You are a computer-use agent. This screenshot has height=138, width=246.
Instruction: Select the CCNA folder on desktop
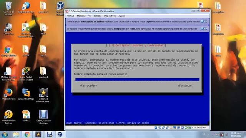pos(26,51)
